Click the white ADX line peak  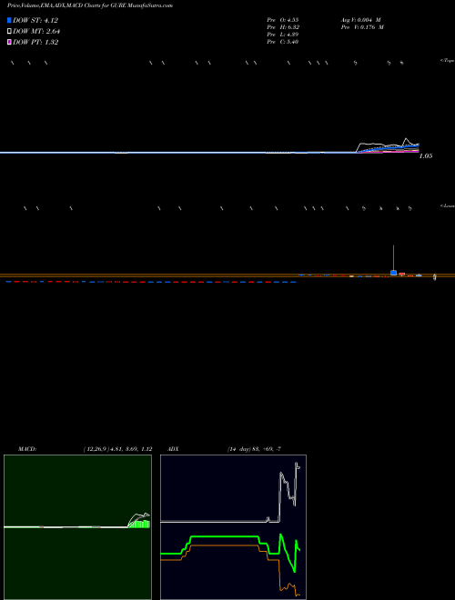tap(296, 464)
